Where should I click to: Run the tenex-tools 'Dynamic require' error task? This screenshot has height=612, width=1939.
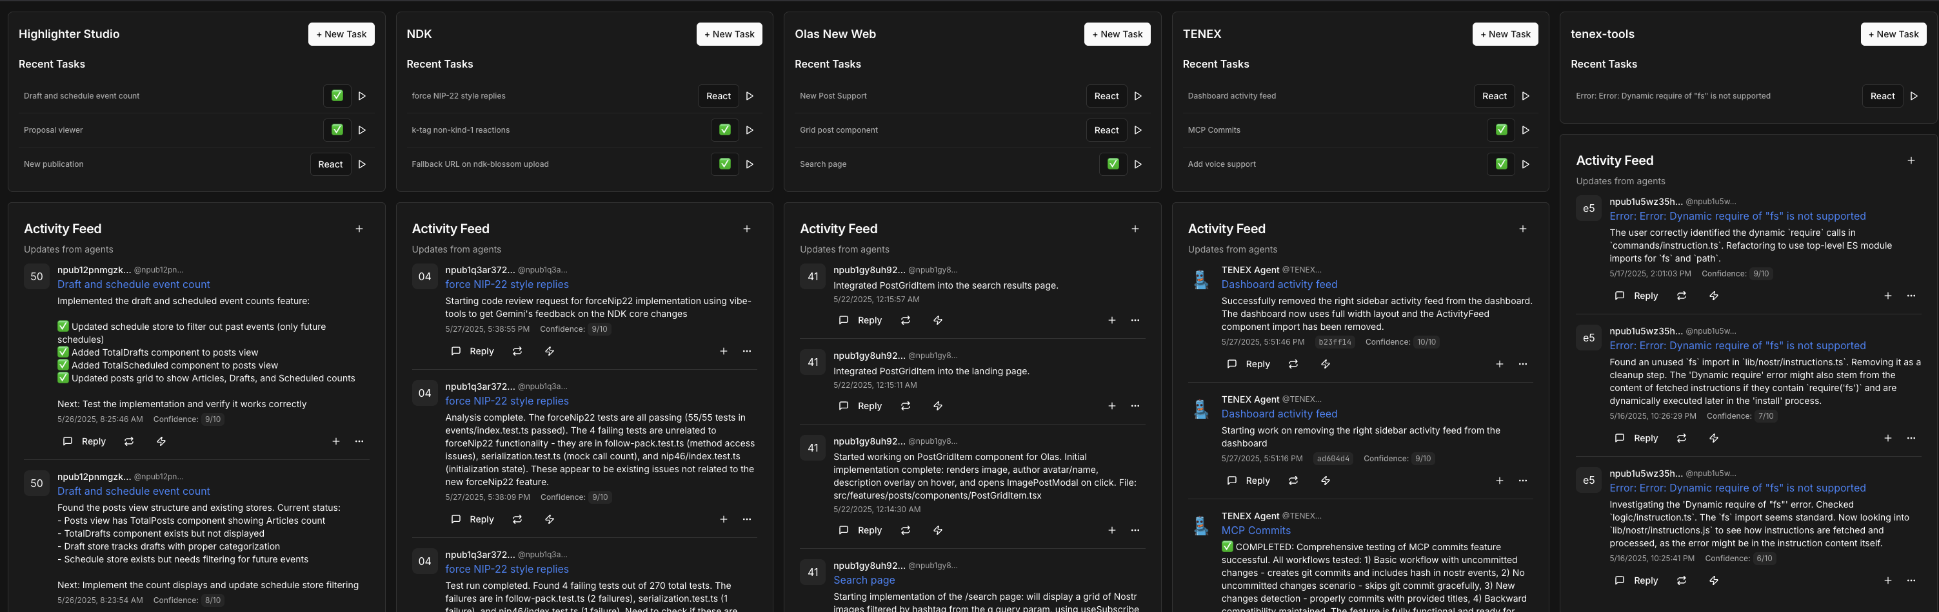[x=1914, y=96]
